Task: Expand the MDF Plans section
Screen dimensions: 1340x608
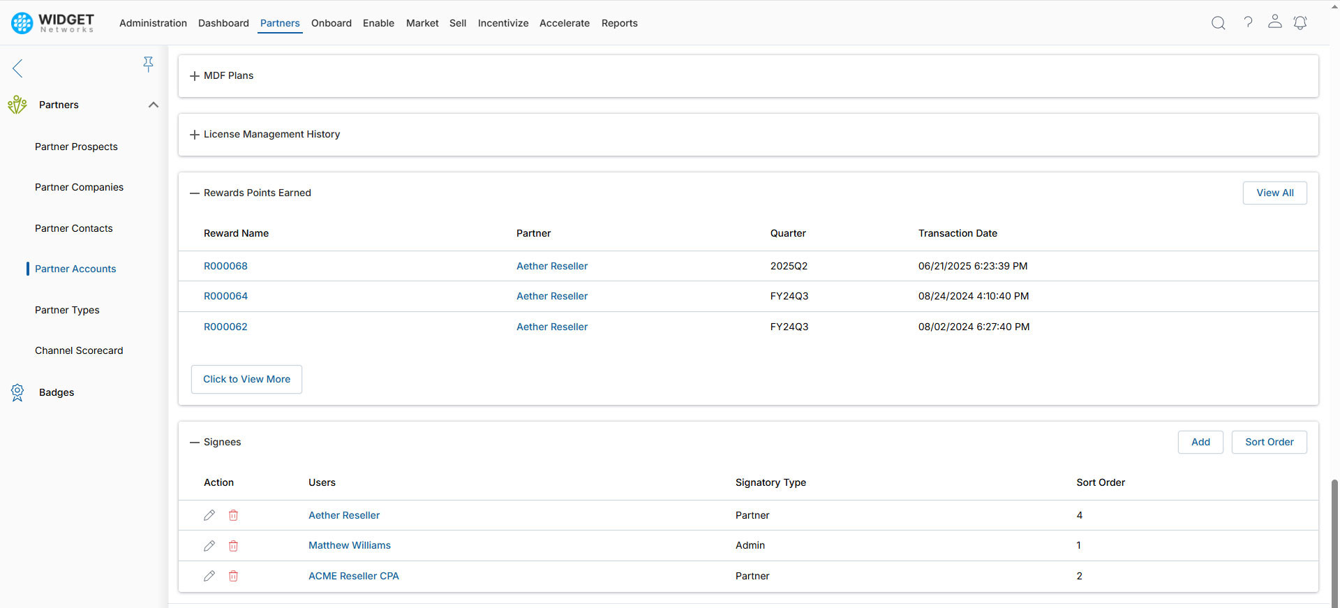Action: [x=195, y=76]
